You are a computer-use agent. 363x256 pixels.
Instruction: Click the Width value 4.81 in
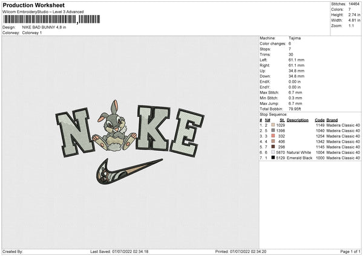[354, 21]
